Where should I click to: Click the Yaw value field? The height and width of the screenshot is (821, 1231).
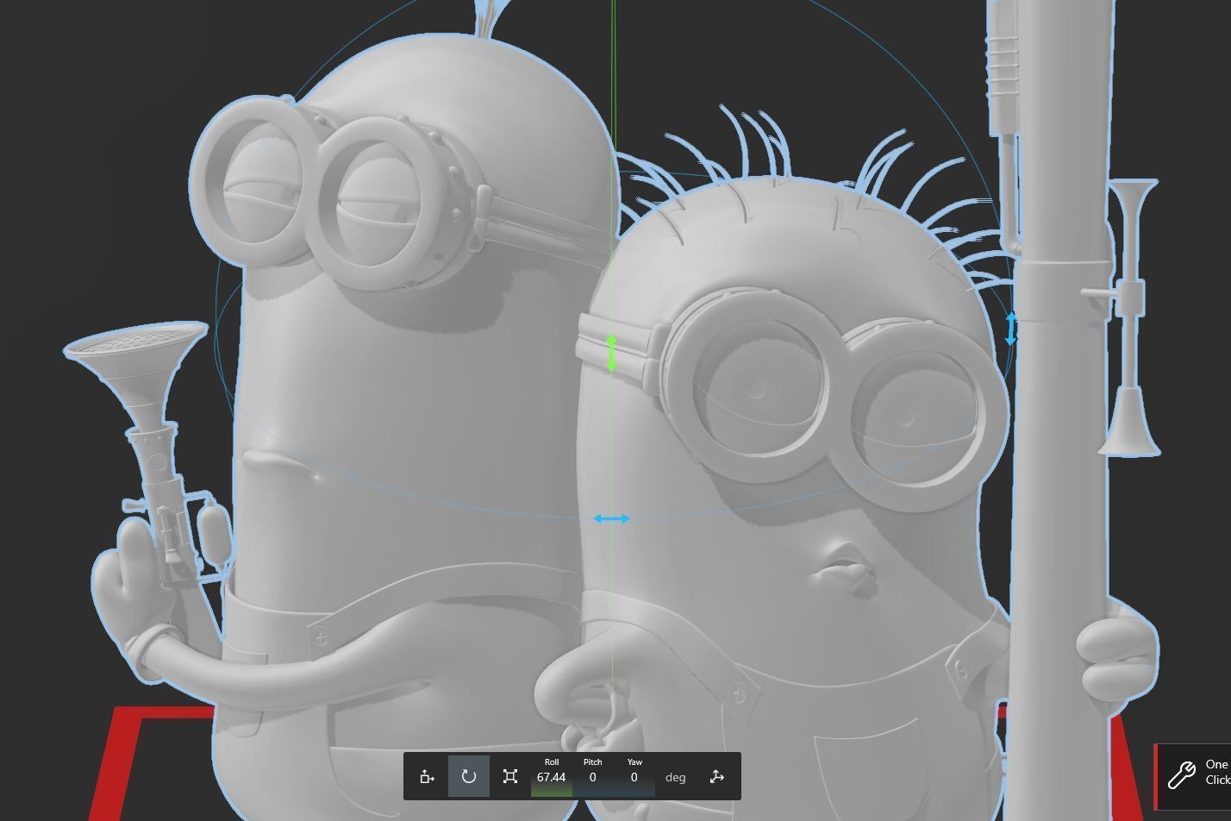click(634, 777)
